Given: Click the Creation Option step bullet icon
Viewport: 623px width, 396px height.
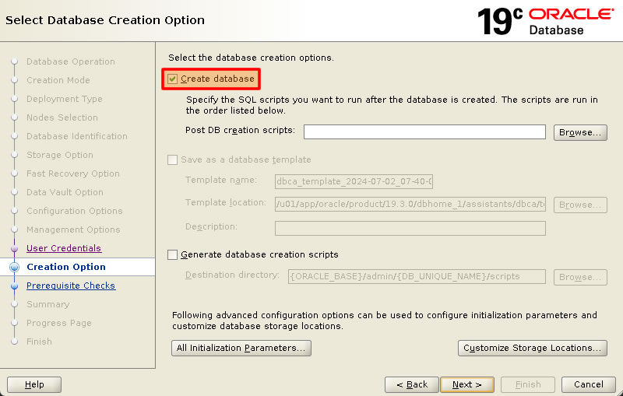Looking at the screenshot, I should pyautogui.click(x=15, y=267).
